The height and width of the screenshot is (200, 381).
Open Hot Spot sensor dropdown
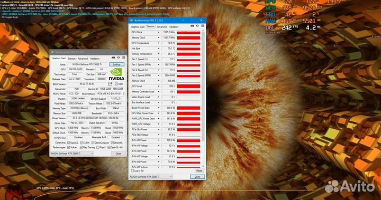(159, 49)
